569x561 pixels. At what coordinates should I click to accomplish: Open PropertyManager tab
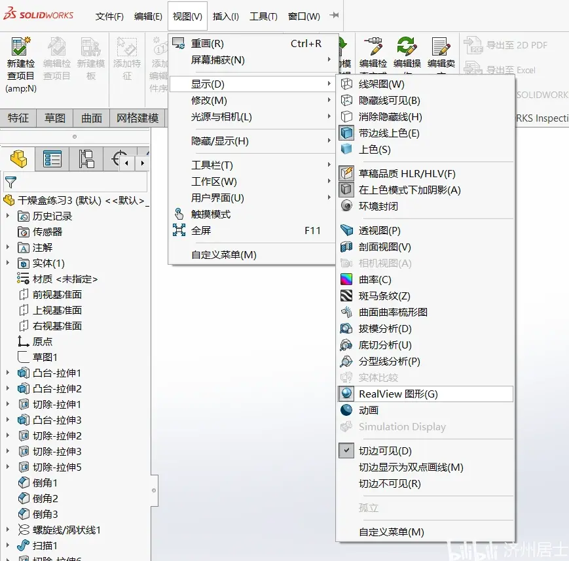52,159
